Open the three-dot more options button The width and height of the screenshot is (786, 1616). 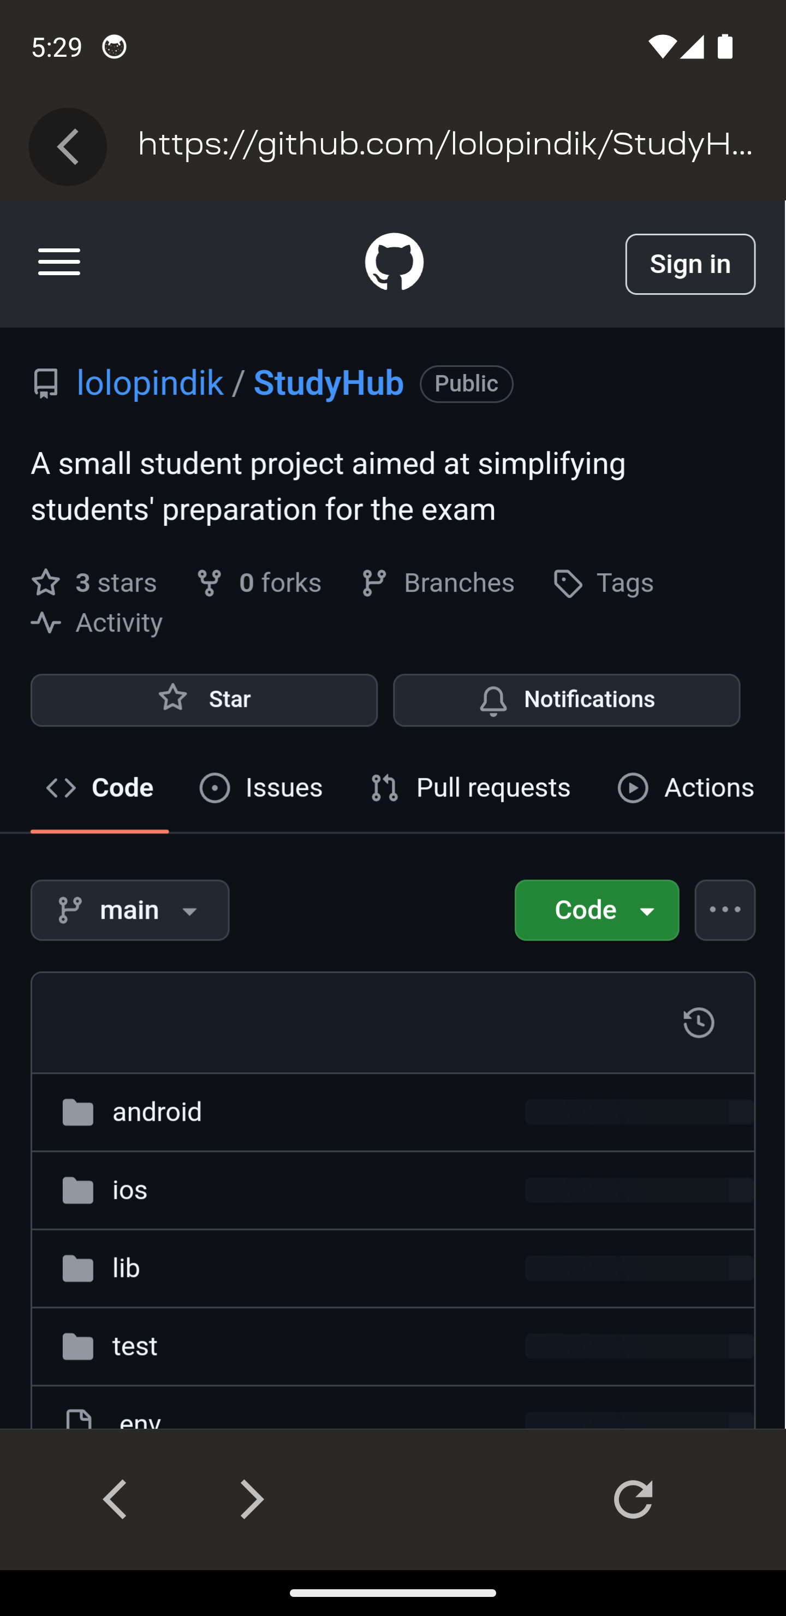pos(724,910)
